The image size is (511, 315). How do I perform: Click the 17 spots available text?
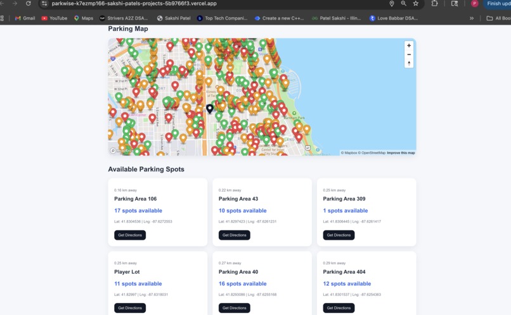[x=138, y=211]
